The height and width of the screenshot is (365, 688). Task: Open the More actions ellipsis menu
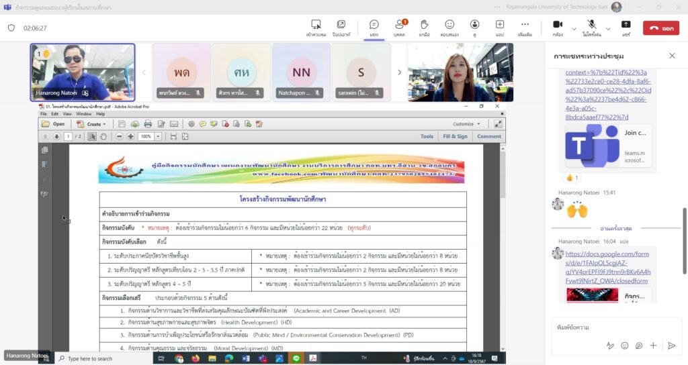click(x=525, y=28)
